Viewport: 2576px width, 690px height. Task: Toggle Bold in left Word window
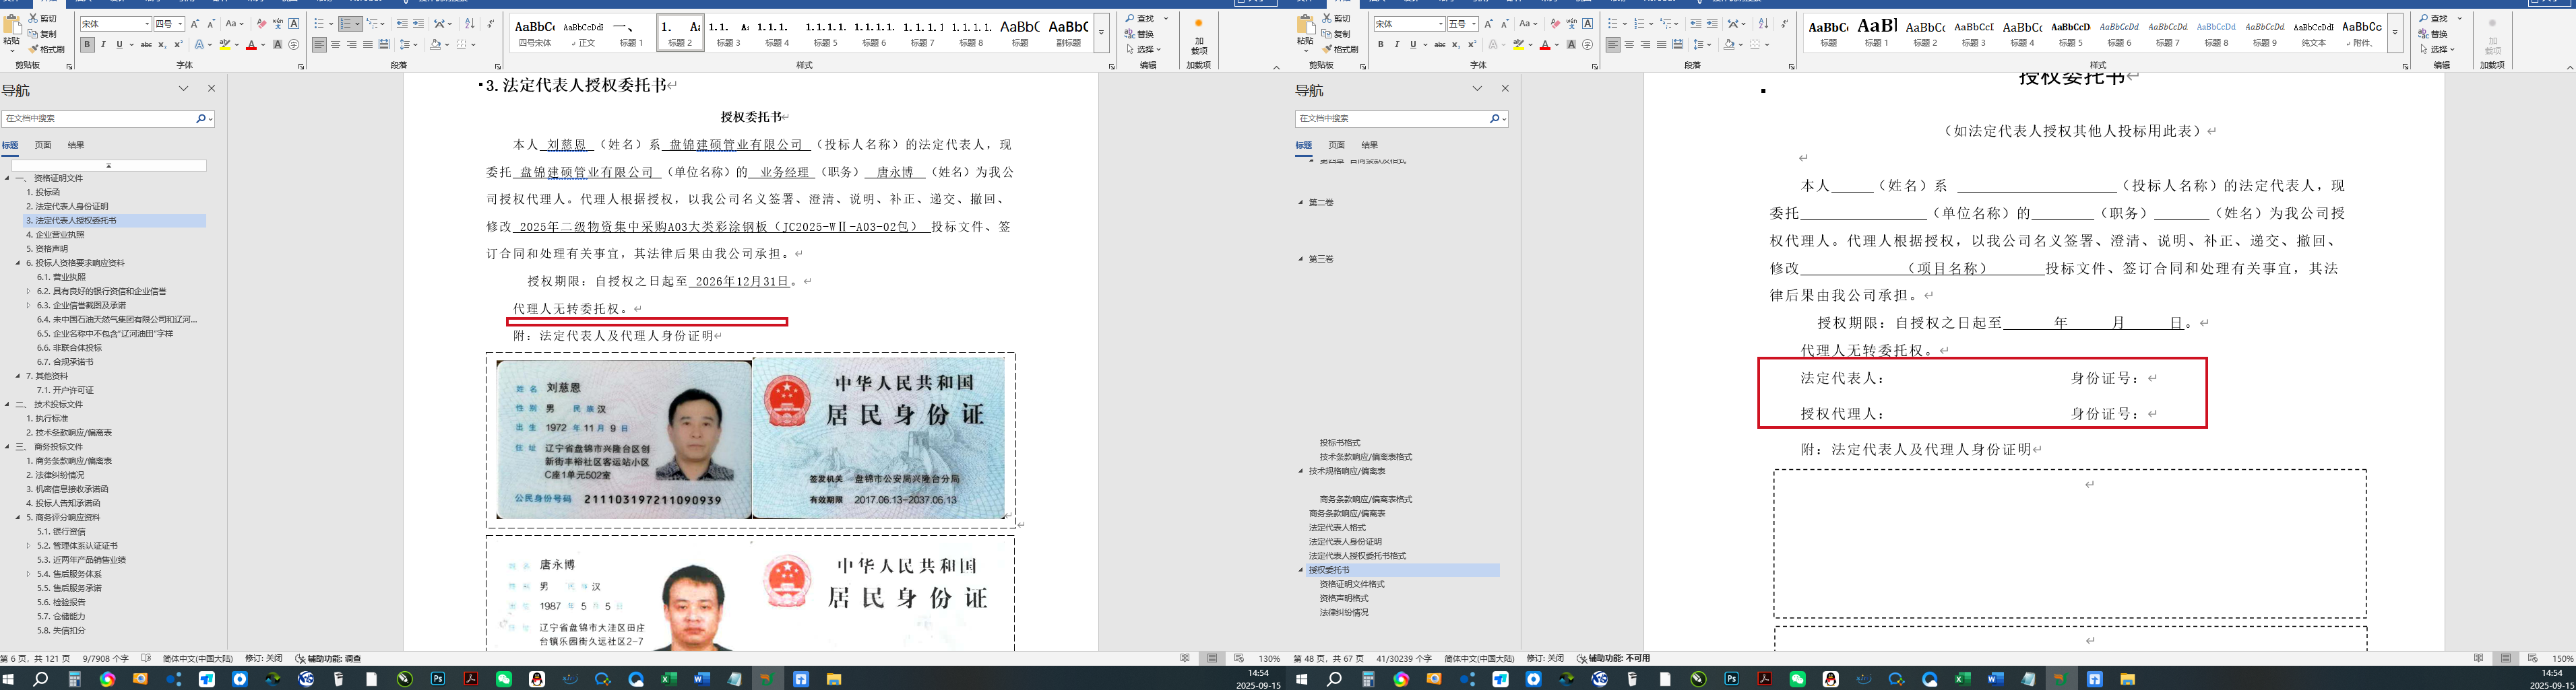coord(87,45)
